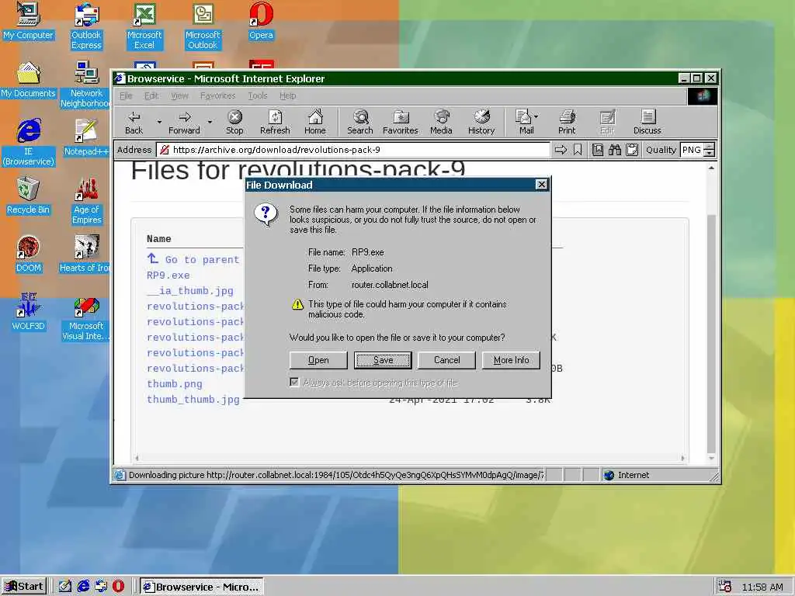Open the View menu
795x596 pixels.
(x=179, y=95)
